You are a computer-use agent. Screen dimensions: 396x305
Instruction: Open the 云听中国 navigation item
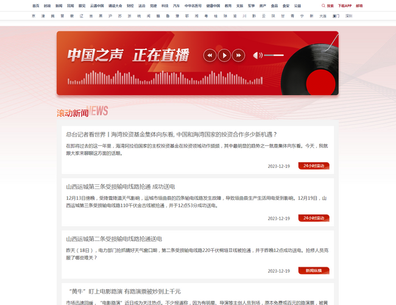click(97, 5)
